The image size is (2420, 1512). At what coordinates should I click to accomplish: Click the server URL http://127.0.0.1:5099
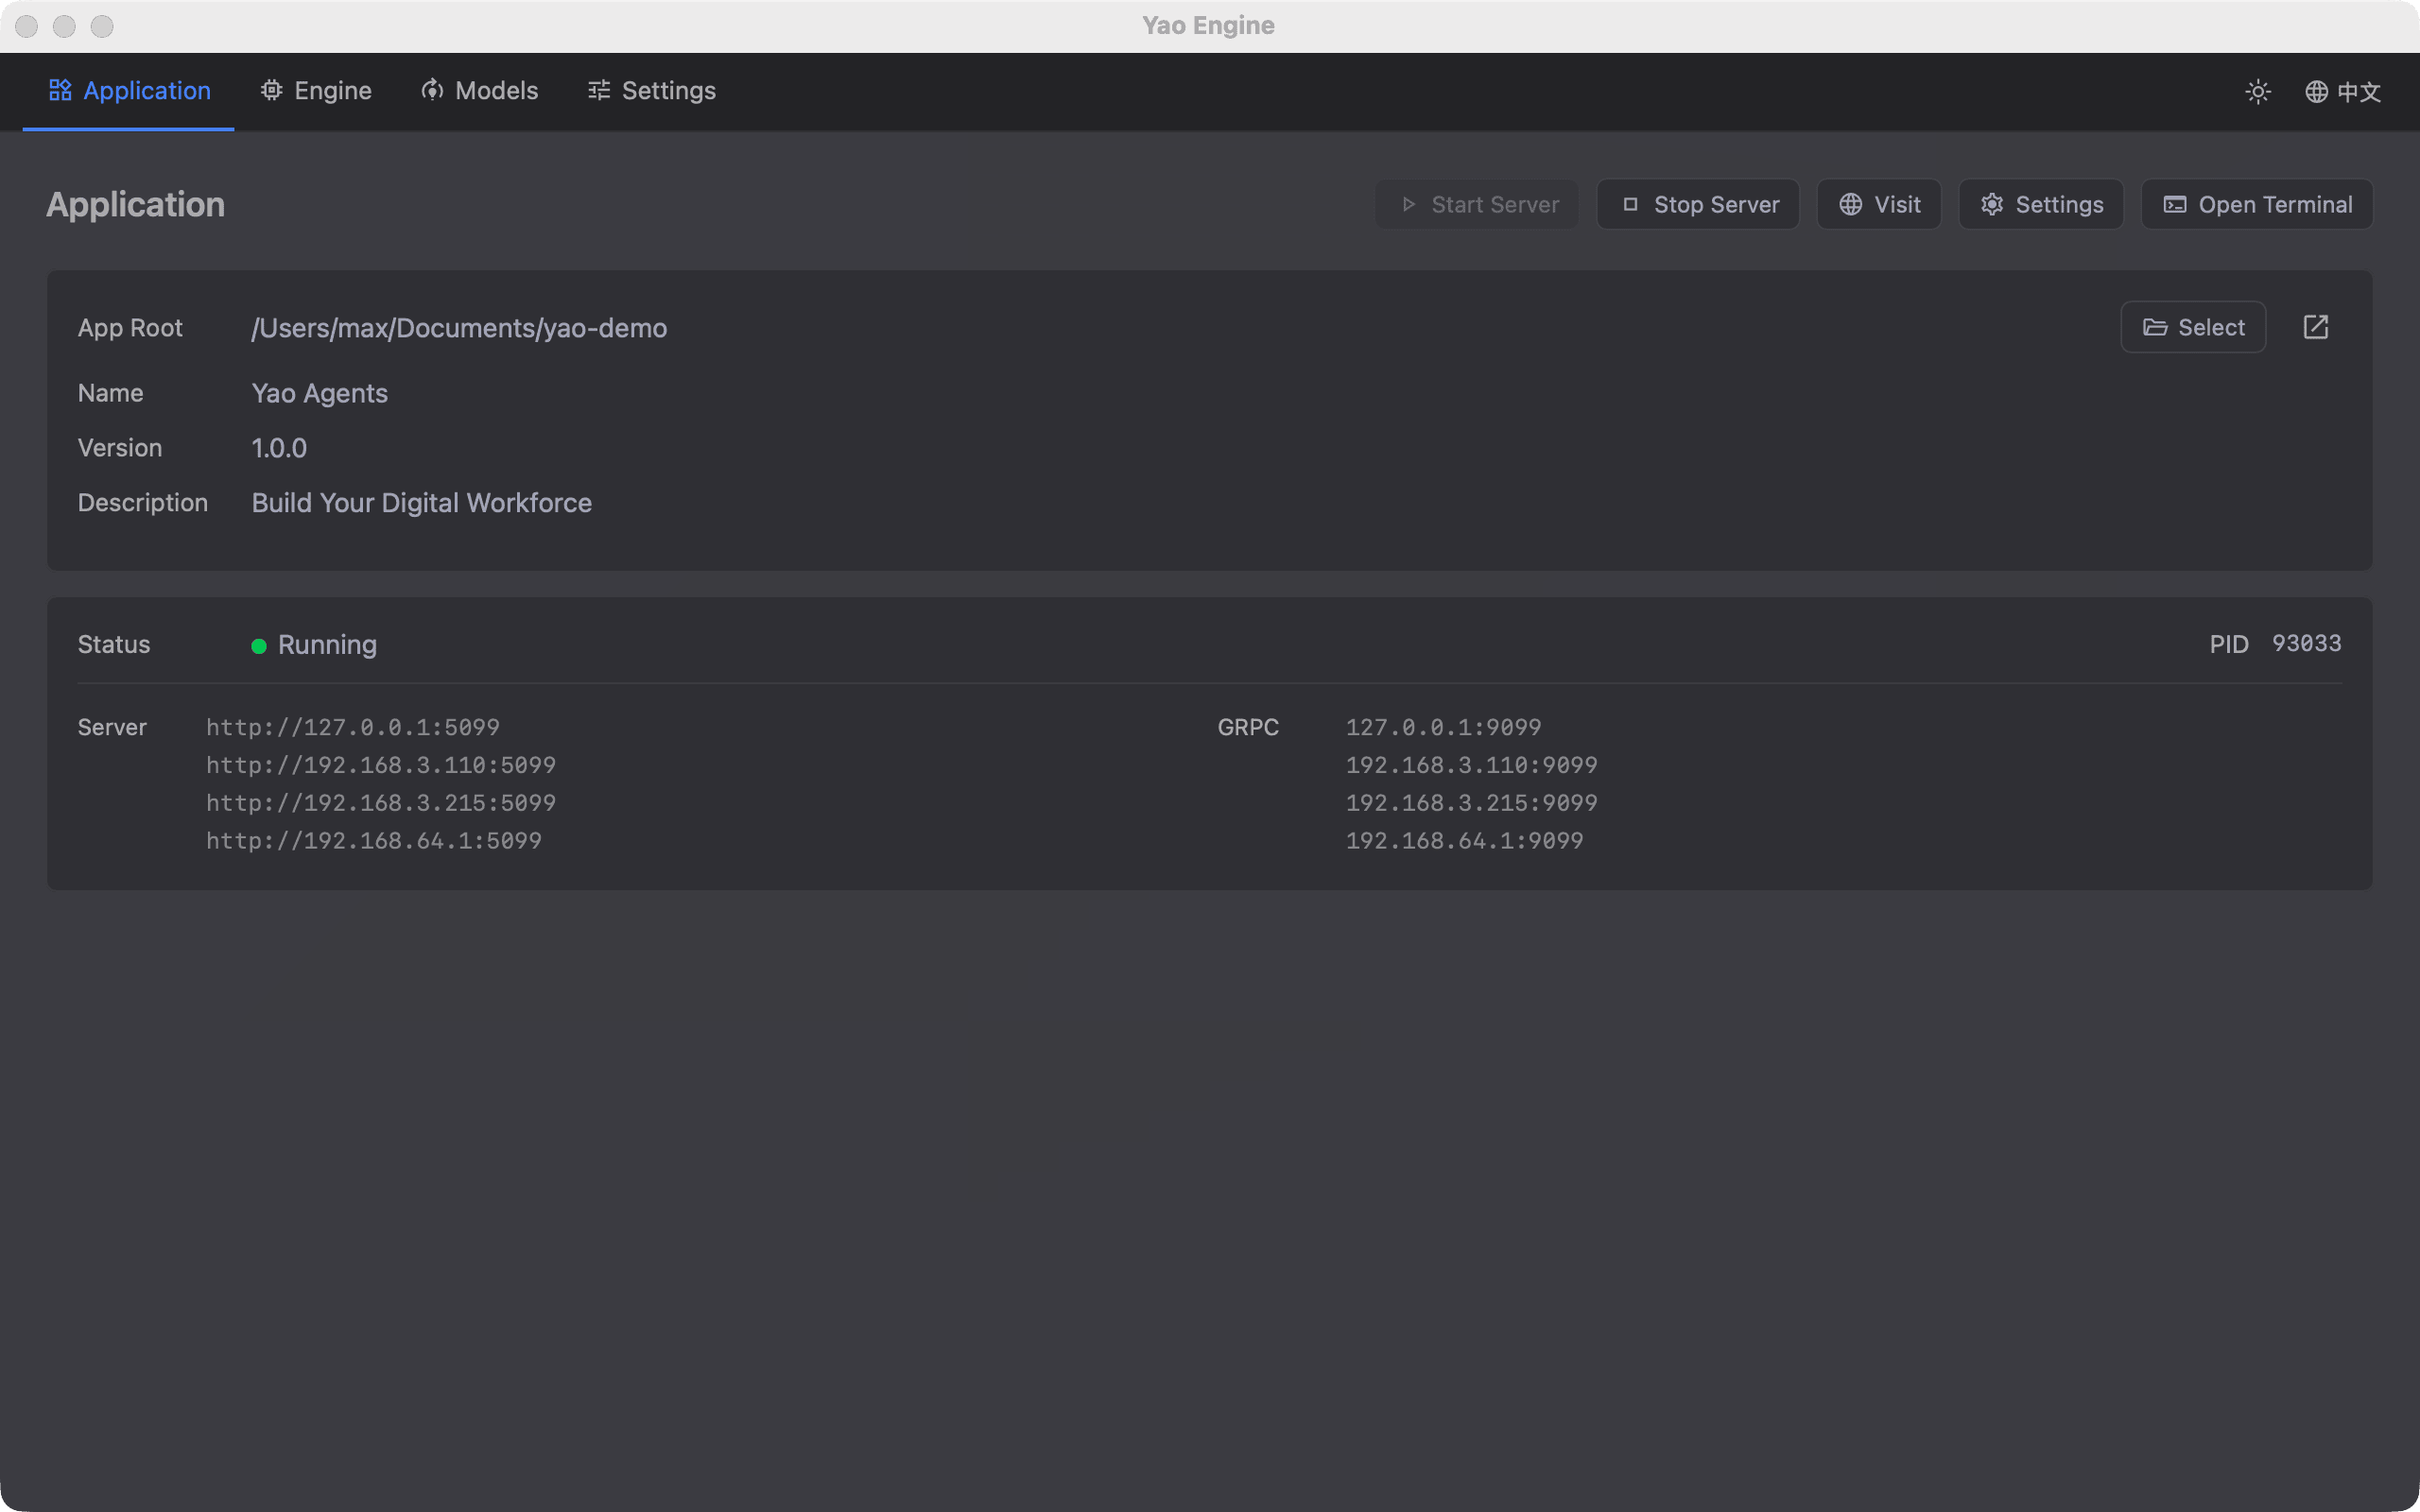tap(352, 728)
